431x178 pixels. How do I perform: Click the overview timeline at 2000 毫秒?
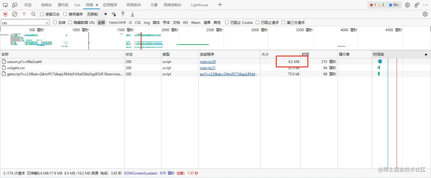(x=170, y=30)
